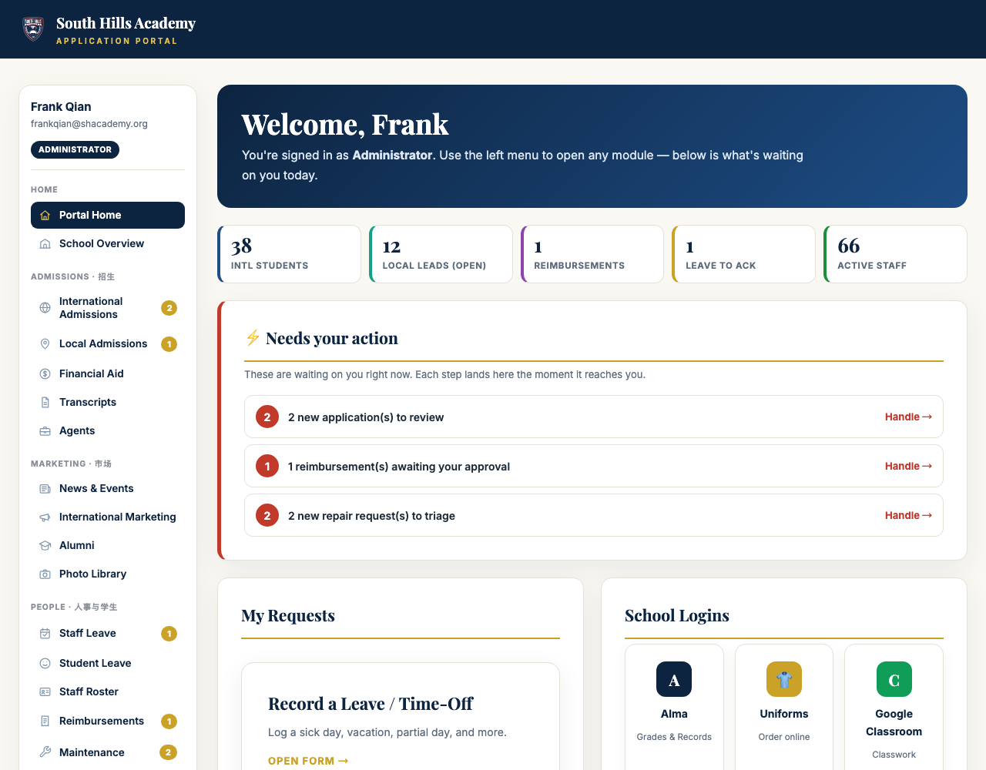Screen dimensions: 986x770
Task: Click the School Logins heading
Action: click(x=677, y=616)
